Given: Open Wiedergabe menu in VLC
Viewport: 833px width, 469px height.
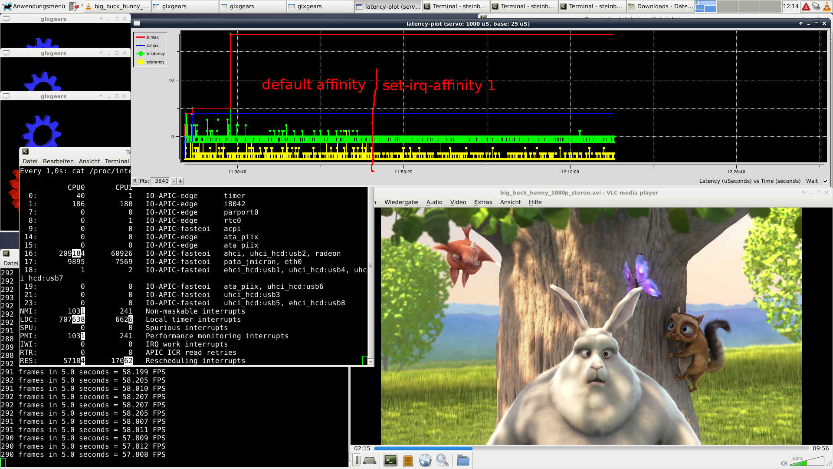Looking at the screenshot, I should [x=401, y=202].
